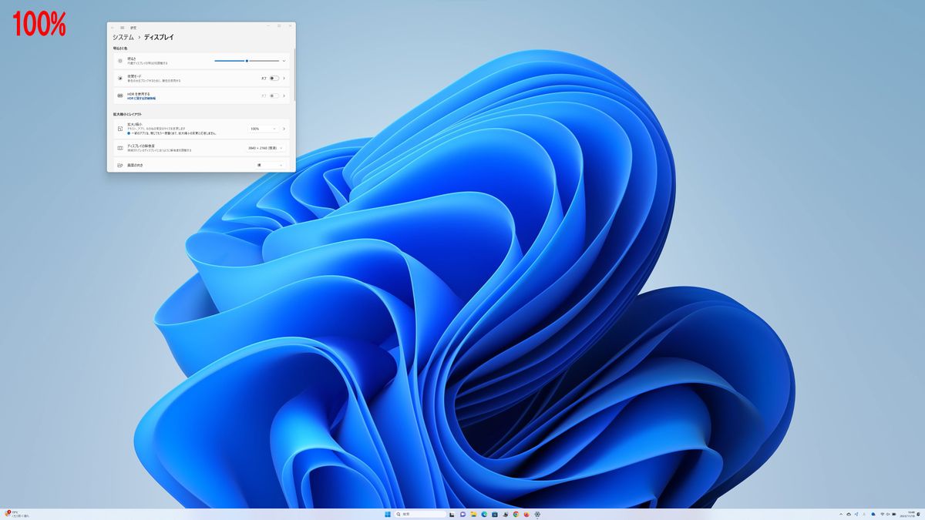Open the OneDrive cloud tray icon

tap(848, 514)
